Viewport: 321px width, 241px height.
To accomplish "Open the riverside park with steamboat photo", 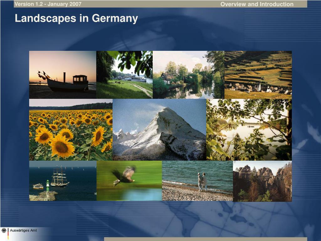I will [x=124, y=75].
